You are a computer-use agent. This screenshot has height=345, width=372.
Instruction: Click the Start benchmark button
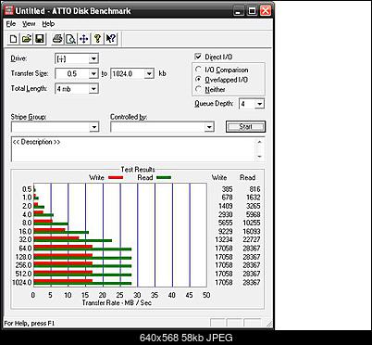[x=245, y=126]
